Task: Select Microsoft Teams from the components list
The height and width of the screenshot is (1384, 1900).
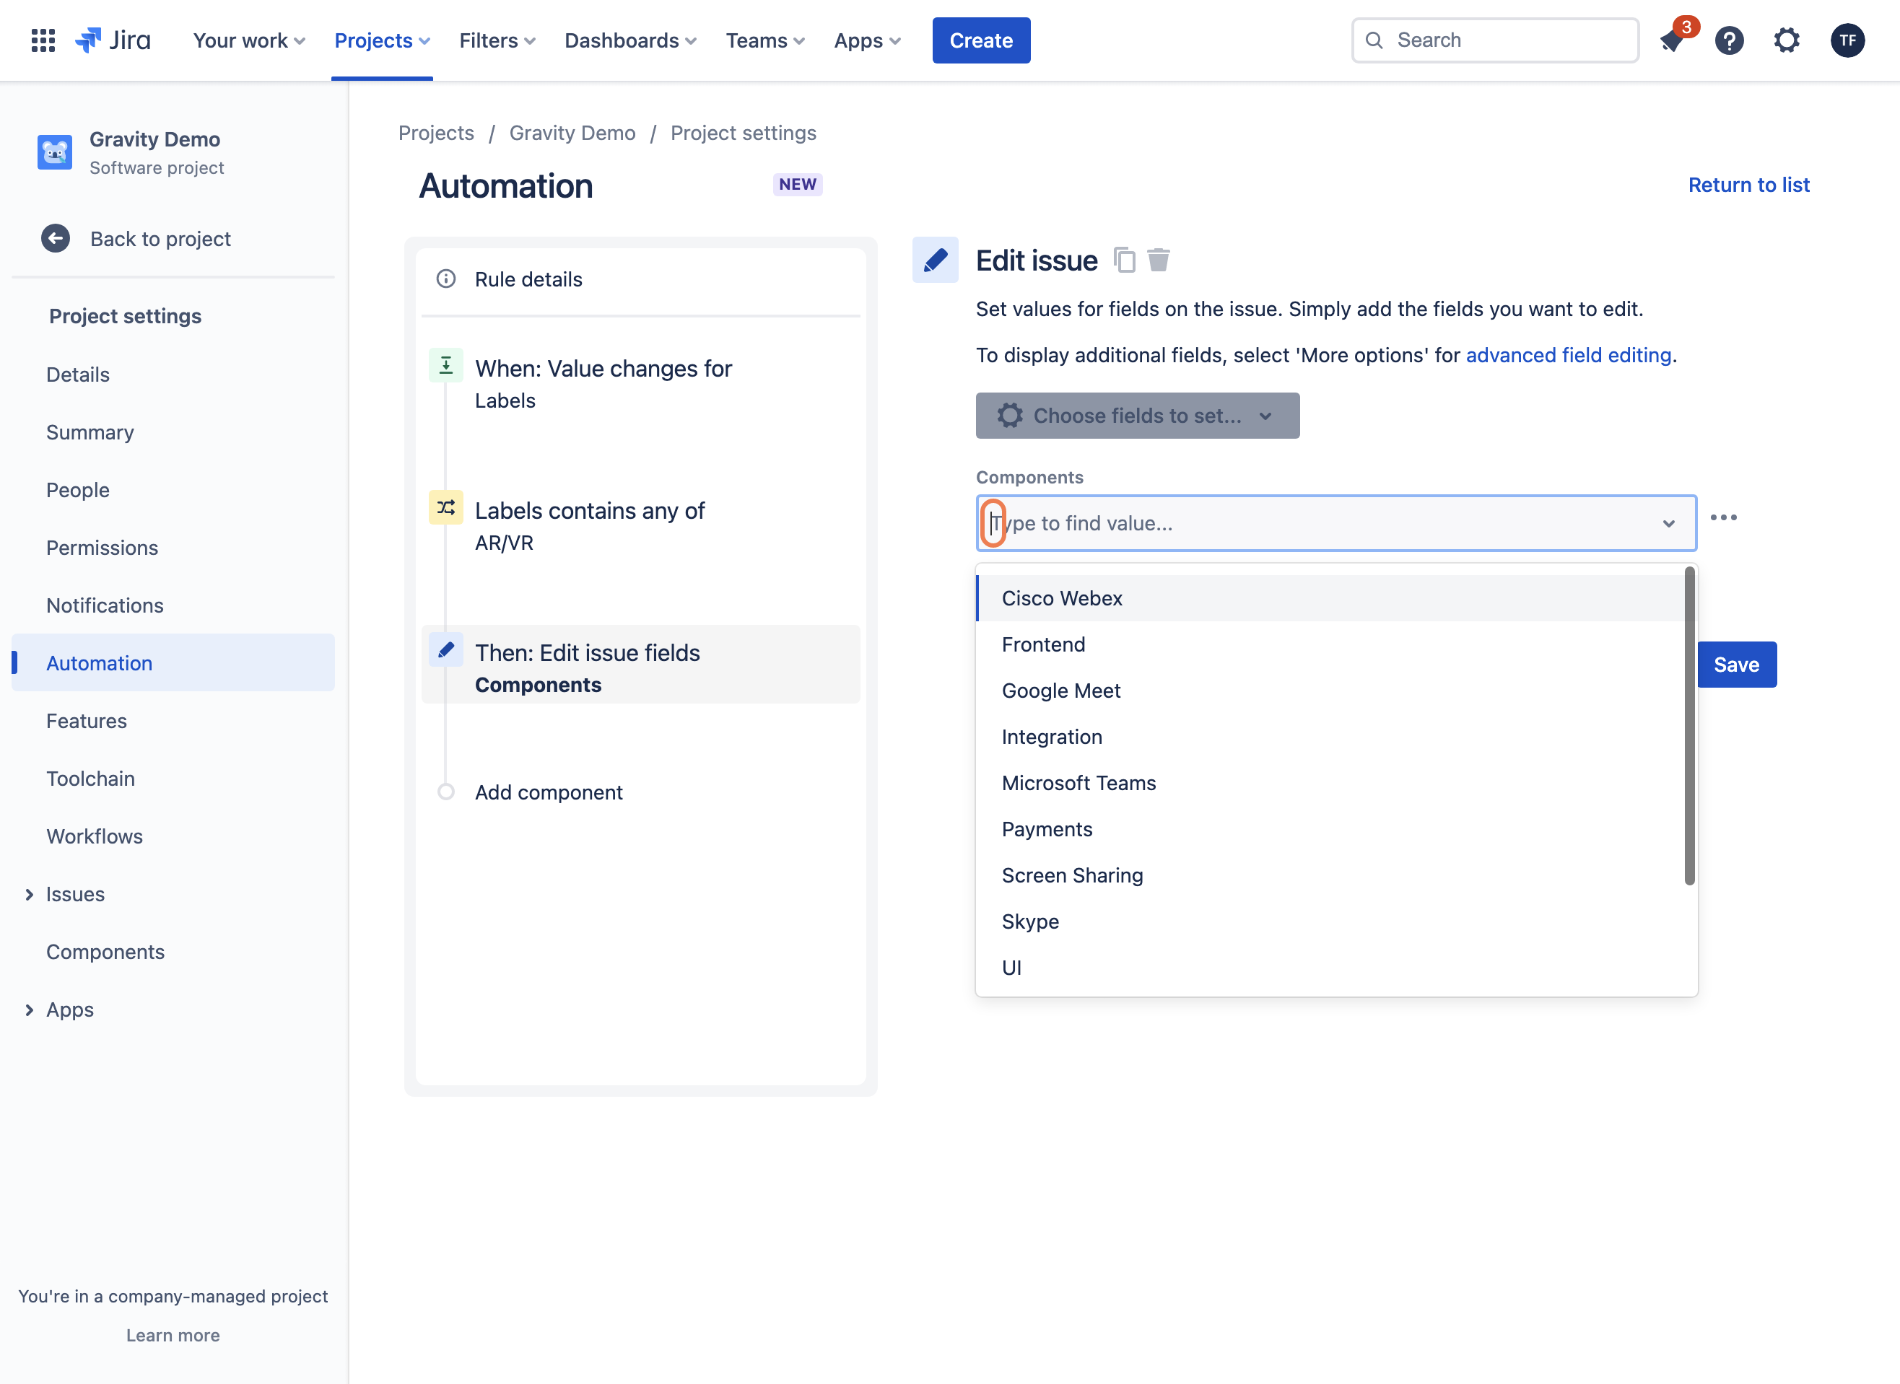Action: click(x=1332, y=784)
